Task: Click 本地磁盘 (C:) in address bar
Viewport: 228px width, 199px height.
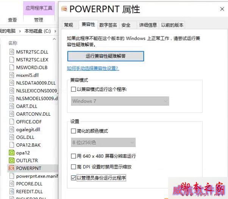Action: [38, 31]
